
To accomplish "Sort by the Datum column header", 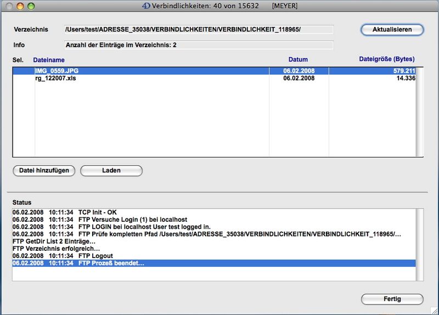I will (298, 59).
